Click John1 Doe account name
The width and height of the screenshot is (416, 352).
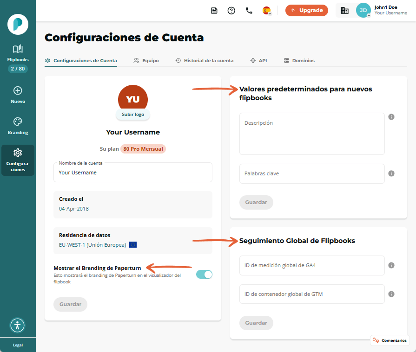[x=386, y=7]
